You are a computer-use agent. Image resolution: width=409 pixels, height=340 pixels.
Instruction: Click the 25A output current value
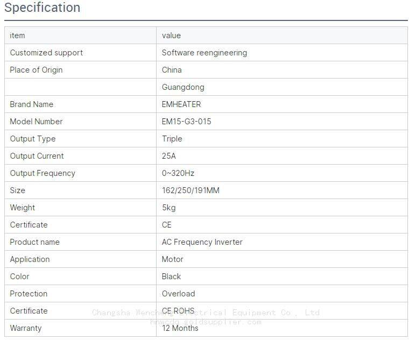[x=169, y=156]
